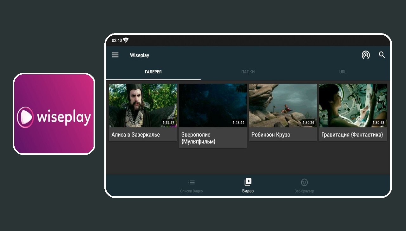This screenshot has height=231, width=406.
Task: Select the Видео label in bottom bar
Action: [x=248, y=191]
